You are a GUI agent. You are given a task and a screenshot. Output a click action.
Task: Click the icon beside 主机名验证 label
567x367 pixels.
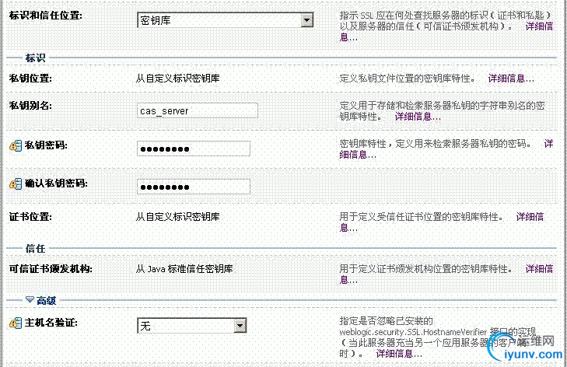point(16,322)
